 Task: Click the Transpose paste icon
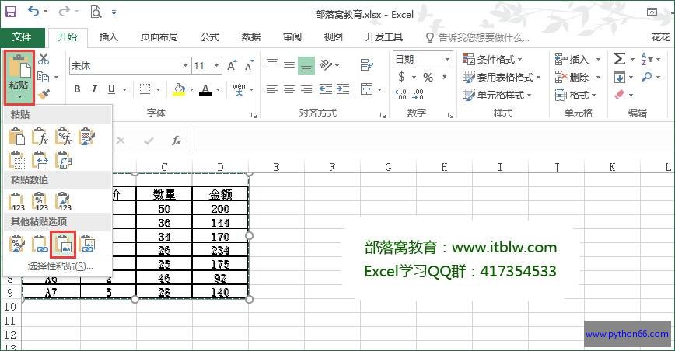(64, 160)
